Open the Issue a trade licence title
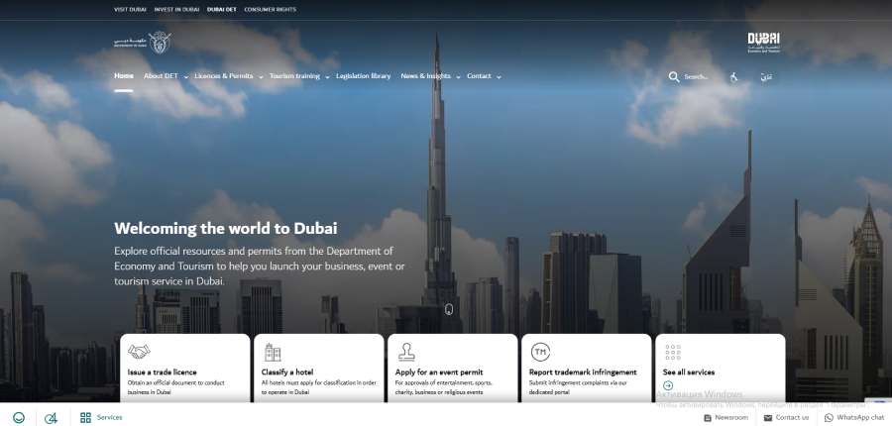 pos(163,373)
